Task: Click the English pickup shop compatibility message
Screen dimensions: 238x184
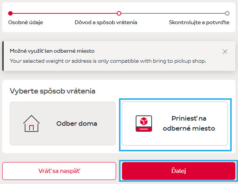Action: tap(108, 60)
